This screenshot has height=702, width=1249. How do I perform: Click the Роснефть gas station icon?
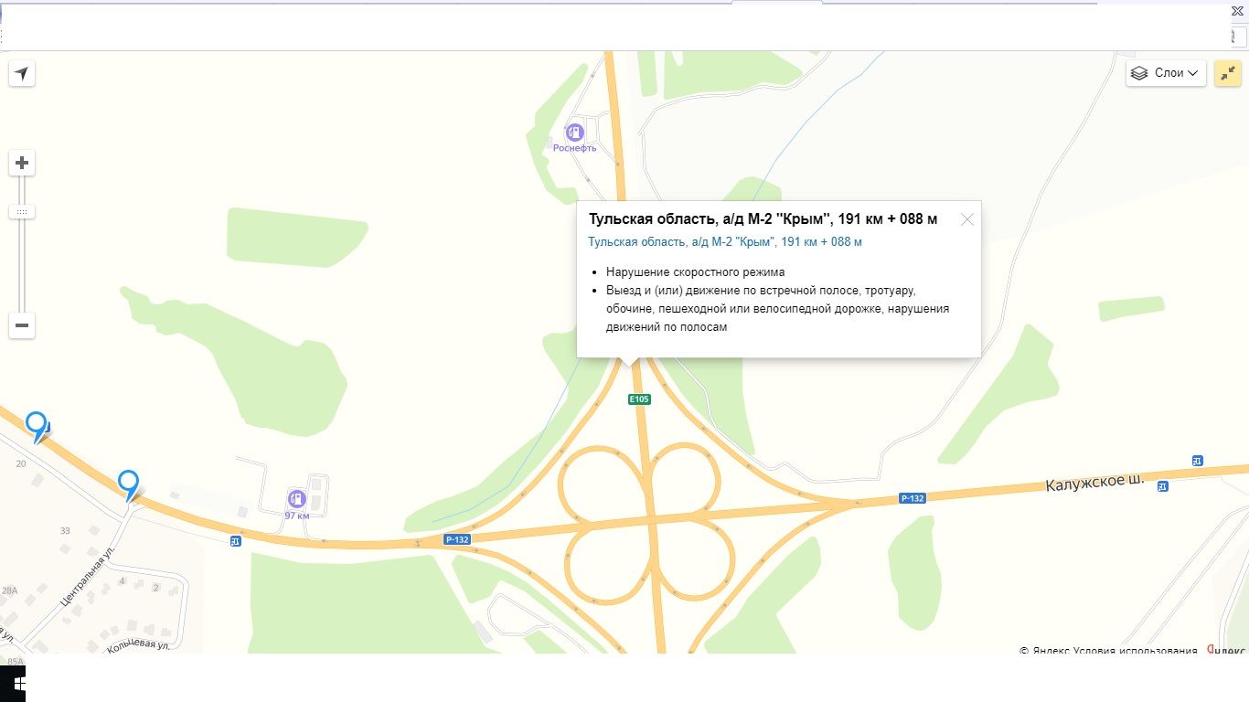tap(574, 132)
